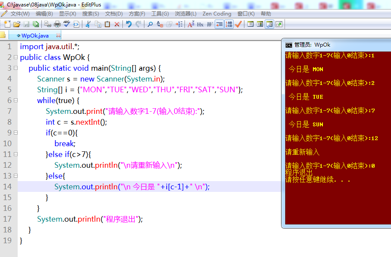
Task: Click the full screen toolbar icon
Action: click(279, 24)
